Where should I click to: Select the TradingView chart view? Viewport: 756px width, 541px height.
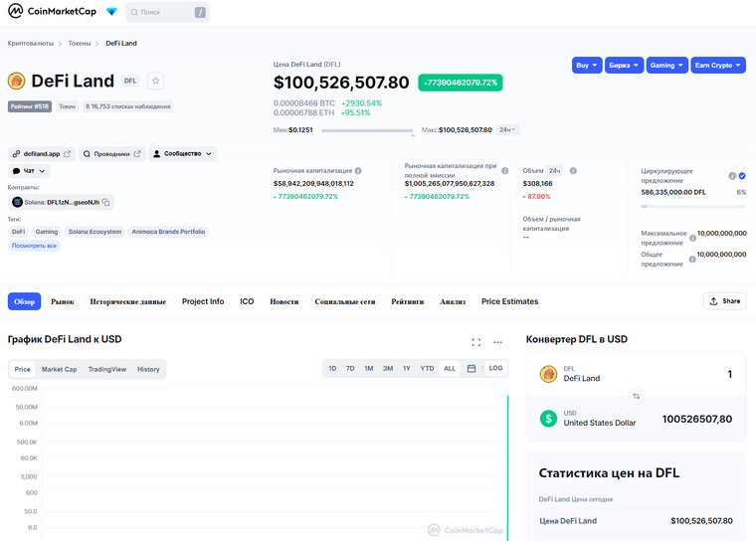point(107,369)
